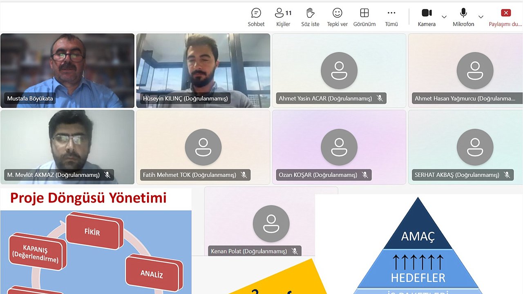Screen dimensions: 523x294
Task: Click Ahmet Yasin ACAR's avatar icon
Action: click(x=339, y=71)
